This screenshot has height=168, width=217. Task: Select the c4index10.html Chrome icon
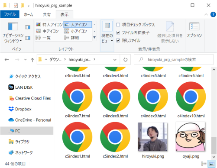point(191,97)
